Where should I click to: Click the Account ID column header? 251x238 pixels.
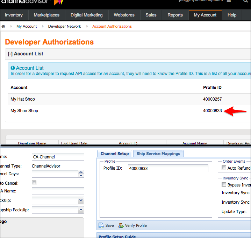(128, 143)
